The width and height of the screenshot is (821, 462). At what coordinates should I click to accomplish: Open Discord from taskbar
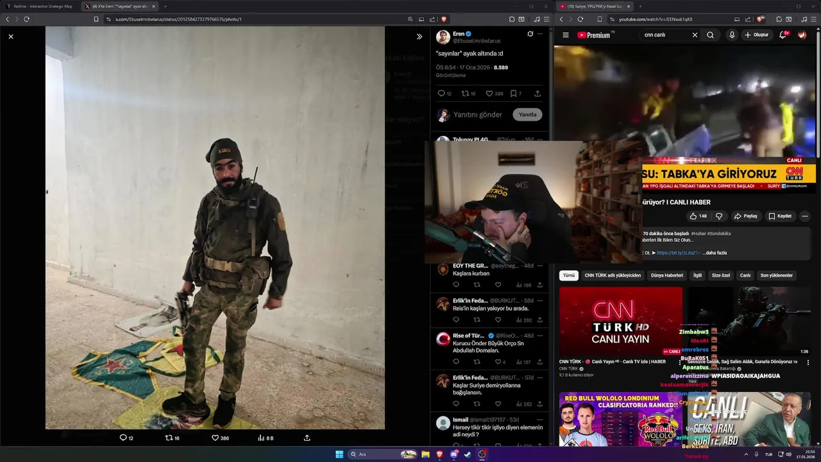tap(453, 454)
